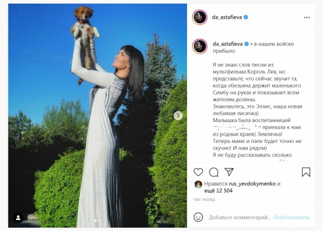Click the 'Опубликовать' button
This screenshot has height=231, width=323.
click(291, 217)
